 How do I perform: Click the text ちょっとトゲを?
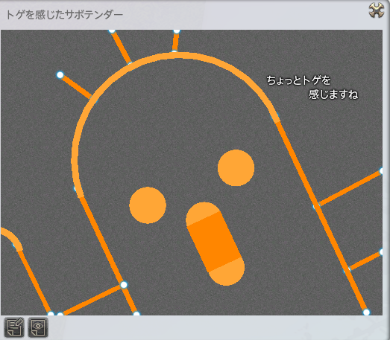coord(298,80)
